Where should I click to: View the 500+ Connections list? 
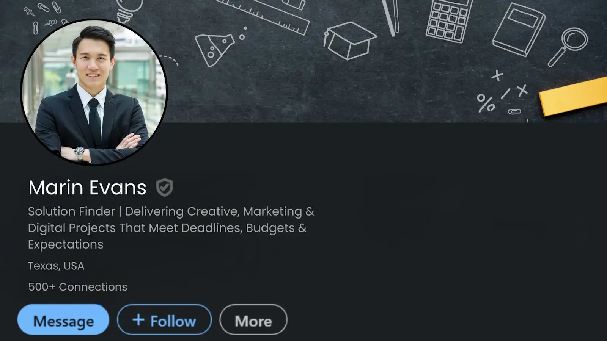(x=77, y=287)
